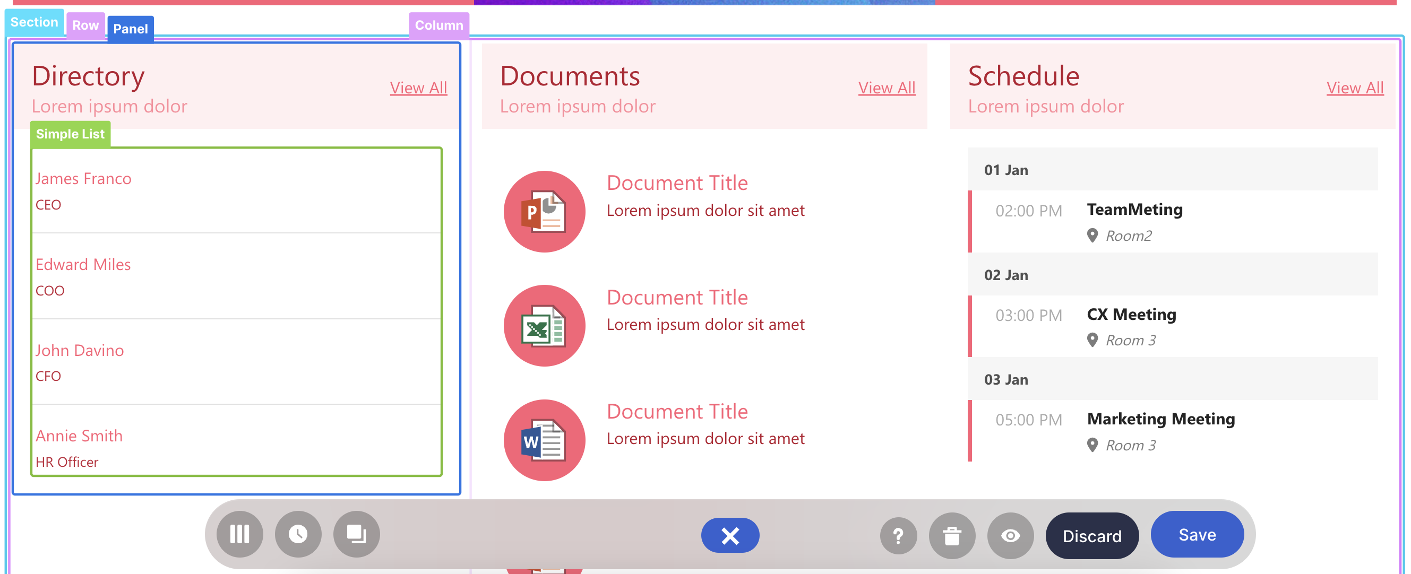Select the Panel label tab
Screen dimensions: 1411x574
[x=131, y=29]
